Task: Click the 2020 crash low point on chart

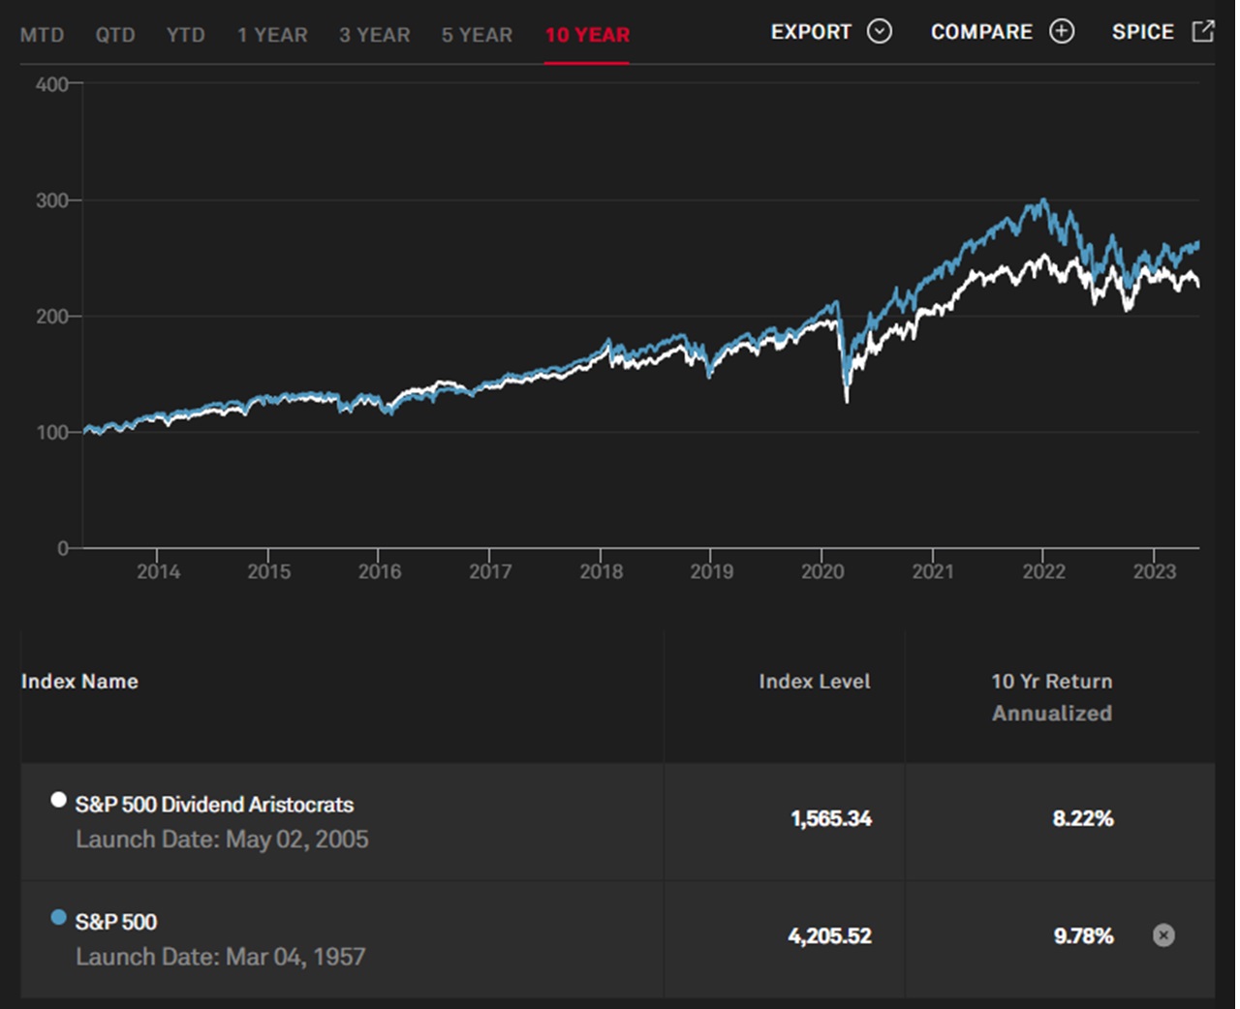Action: (x=847, y=400)
